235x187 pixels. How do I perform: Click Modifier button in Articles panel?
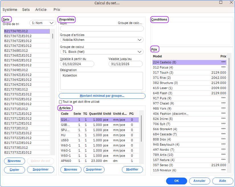click(132, 170)
